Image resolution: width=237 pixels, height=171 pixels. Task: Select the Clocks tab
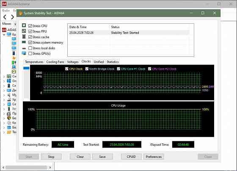86,61
